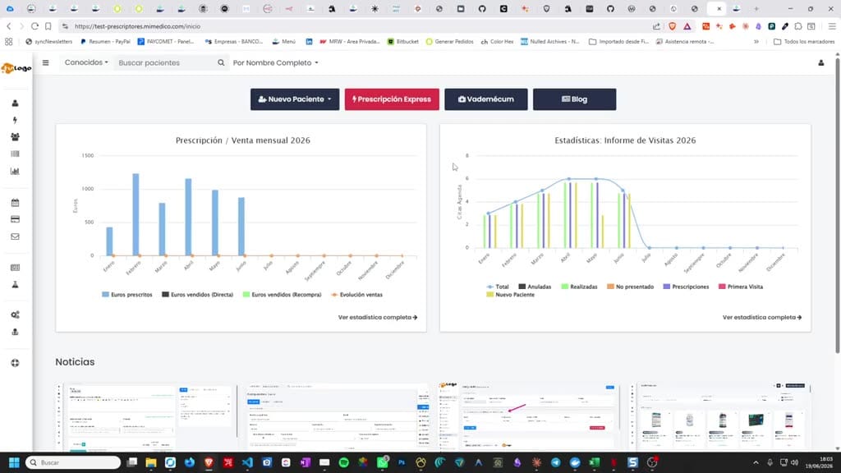841x473 pixels.
Task: Expand the Nuevo Paciente dropdown button
Action: pos(295,99)
